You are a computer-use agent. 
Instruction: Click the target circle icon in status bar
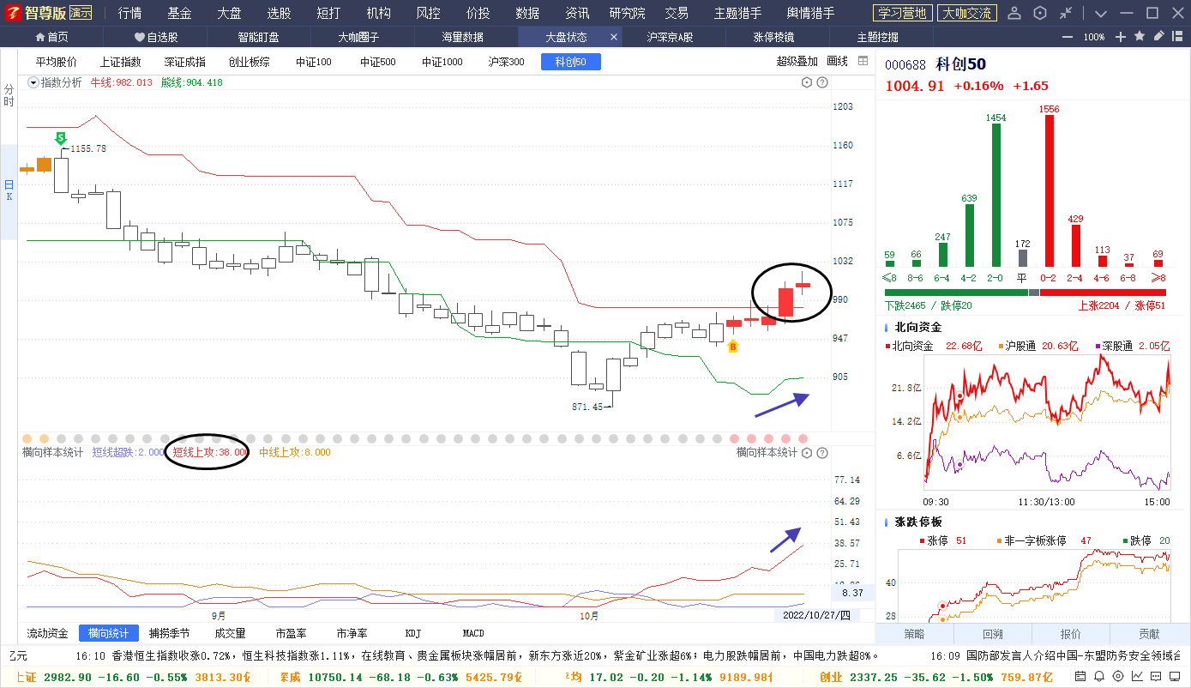[x=1118, y=677]
